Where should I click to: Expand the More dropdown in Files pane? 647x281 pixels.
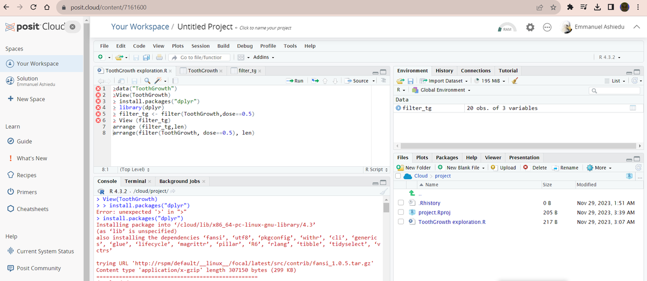[600, 168]
